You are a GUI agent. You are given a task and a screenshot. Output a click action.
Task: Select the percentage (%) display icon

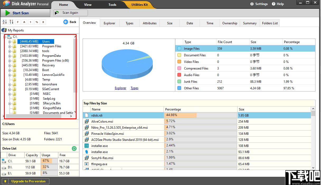pyautogui.click(x=37, y=22)
